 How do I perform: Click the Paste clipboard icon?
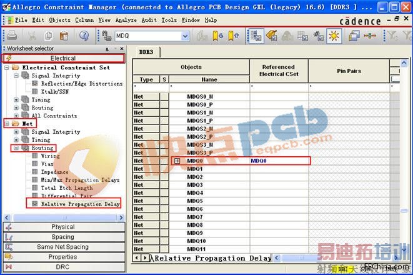[x=64, y=36]
